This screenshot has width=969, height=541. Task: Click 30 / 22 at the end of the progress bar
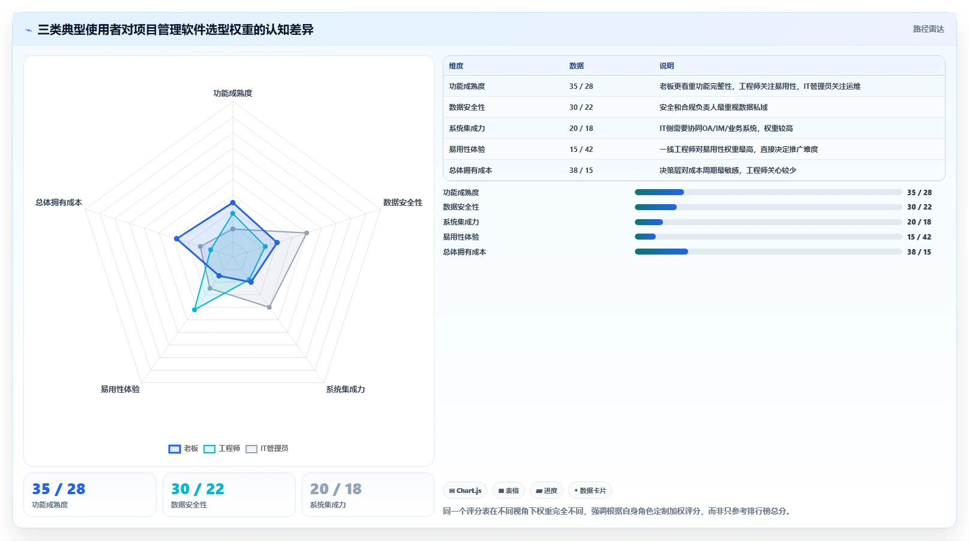pos(919,207)
